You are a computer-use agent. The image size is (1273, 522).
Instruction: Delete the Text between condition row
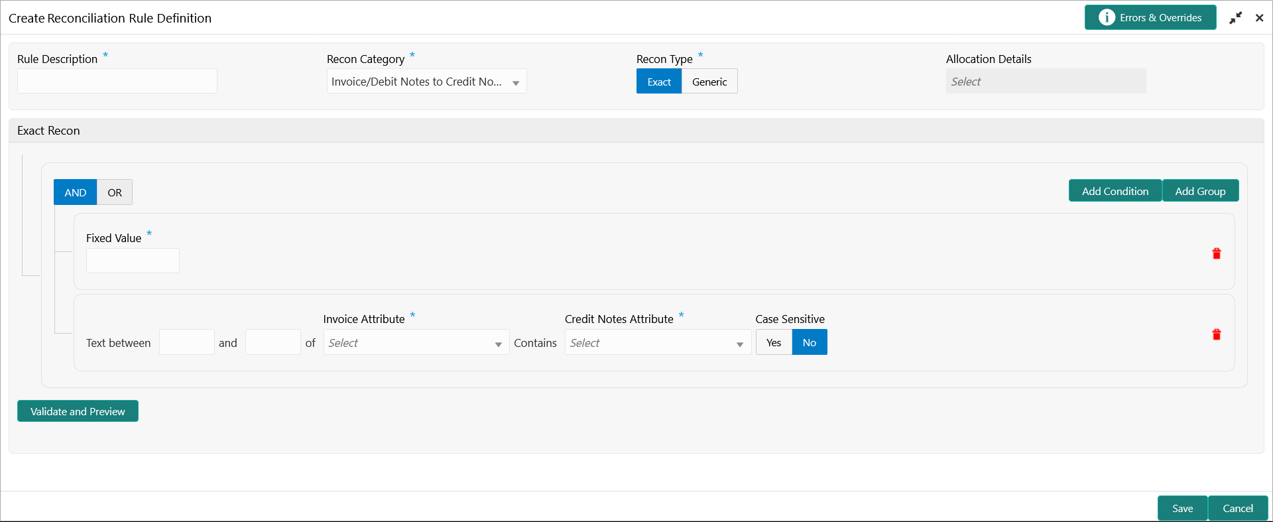point(1217,334)
